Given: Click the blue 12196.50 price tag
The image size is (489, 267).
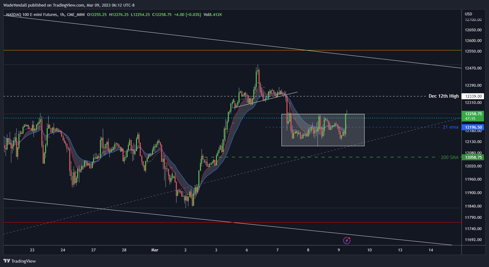Looking at the screenshot, I should [x=473, y=127].
